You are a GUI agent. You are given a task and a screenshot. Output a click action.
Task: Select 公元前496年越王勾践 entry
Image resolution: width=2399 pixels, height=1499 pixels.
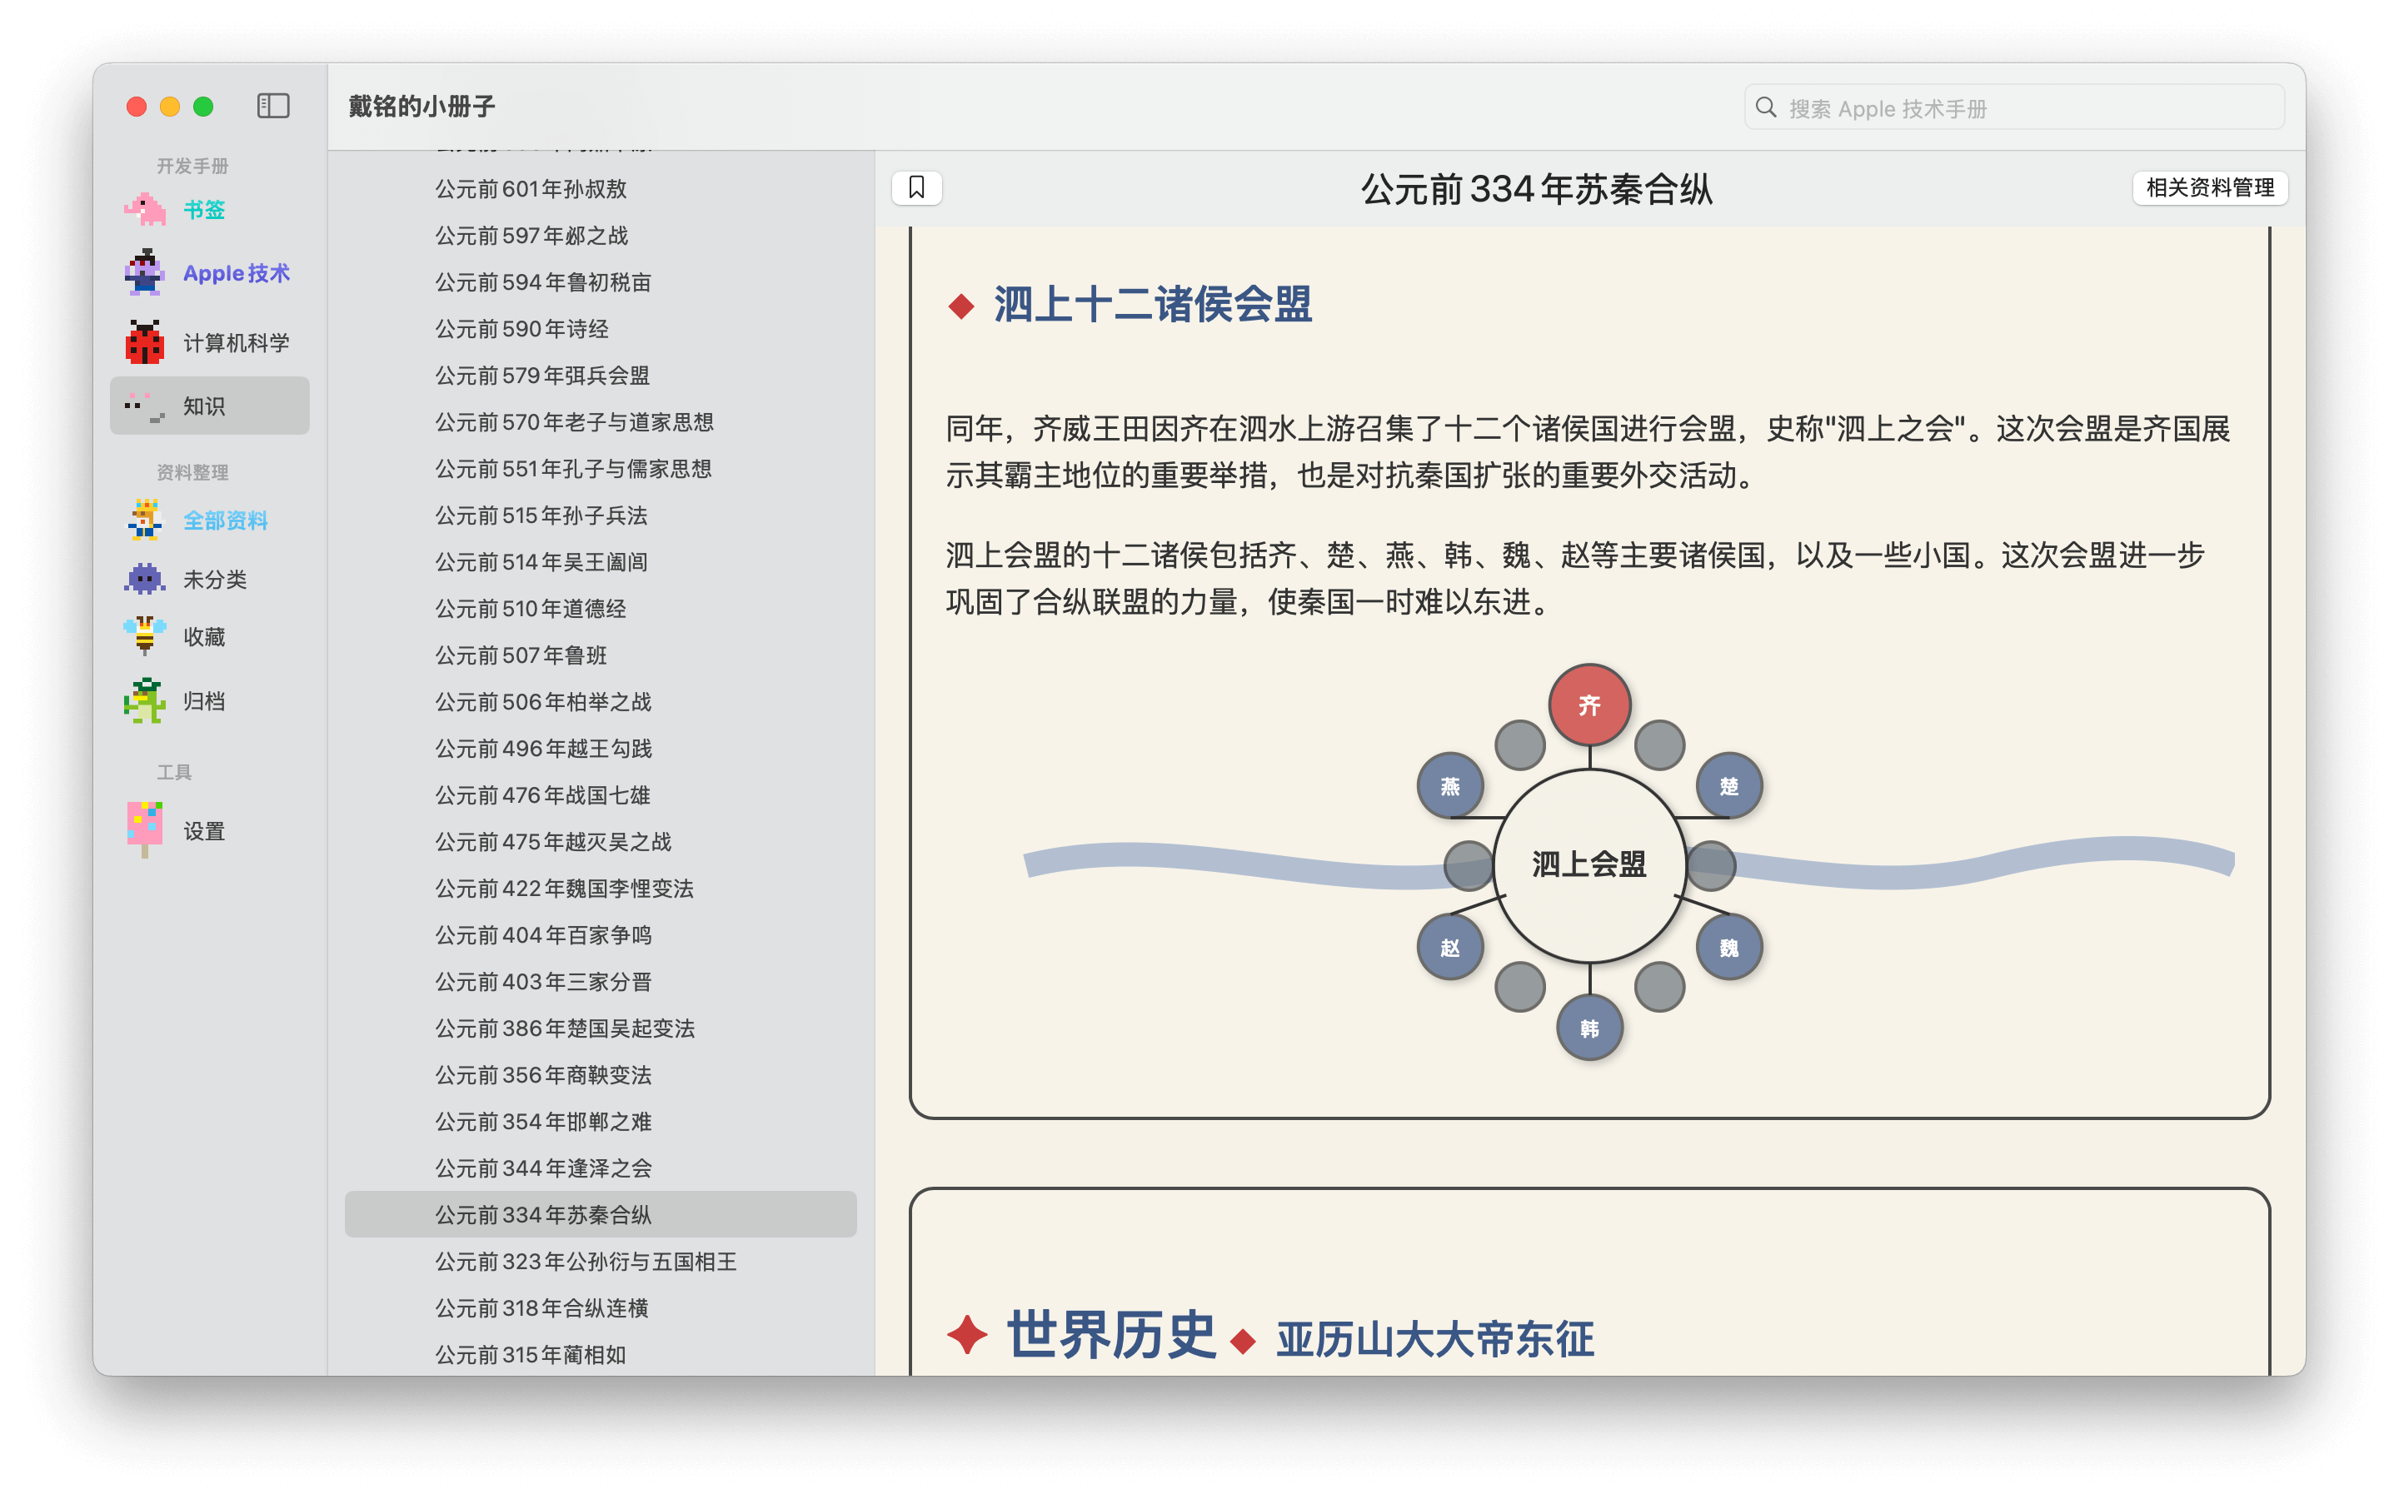pos(600,748)
